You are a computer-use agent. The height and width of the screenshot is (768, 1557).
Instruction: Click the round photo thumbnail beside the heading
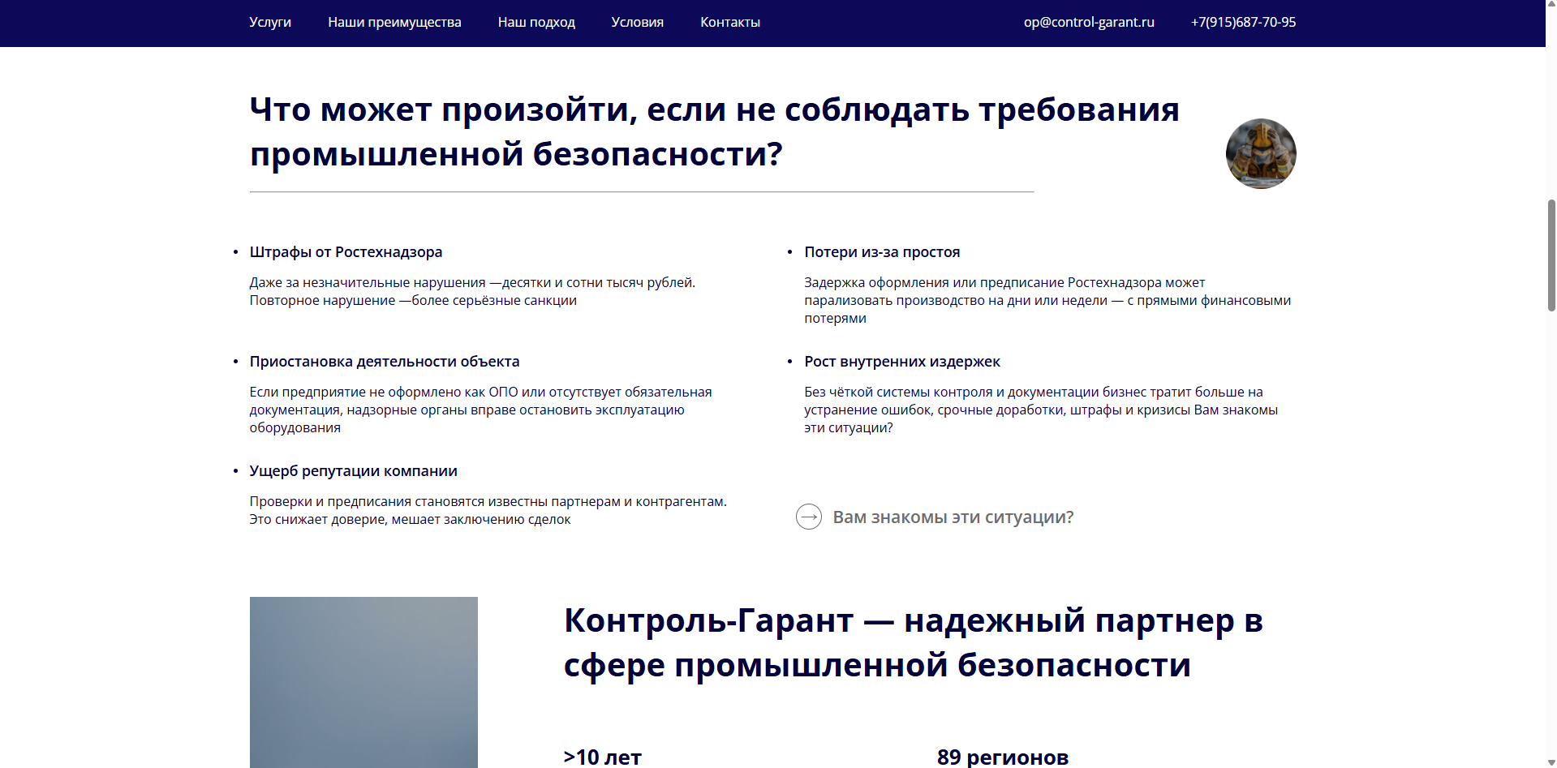1261,154
